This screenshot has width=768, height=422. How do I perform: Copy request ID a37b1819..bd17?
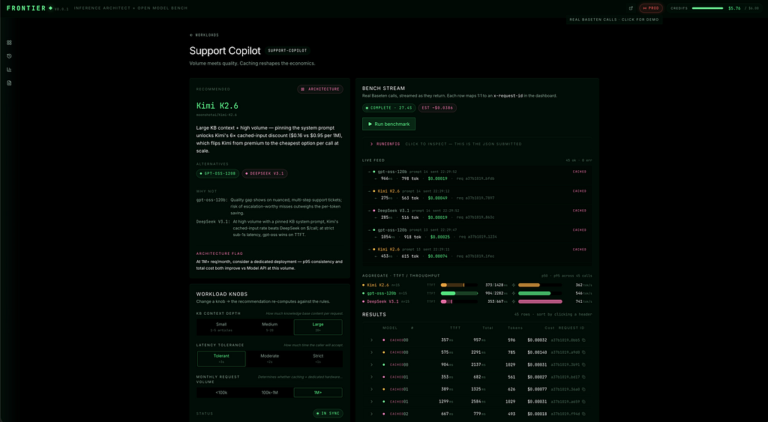coord(583,377)
